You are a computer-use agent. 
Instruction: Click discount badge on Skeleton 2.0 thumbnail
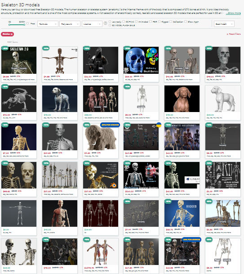pos(5,49)
